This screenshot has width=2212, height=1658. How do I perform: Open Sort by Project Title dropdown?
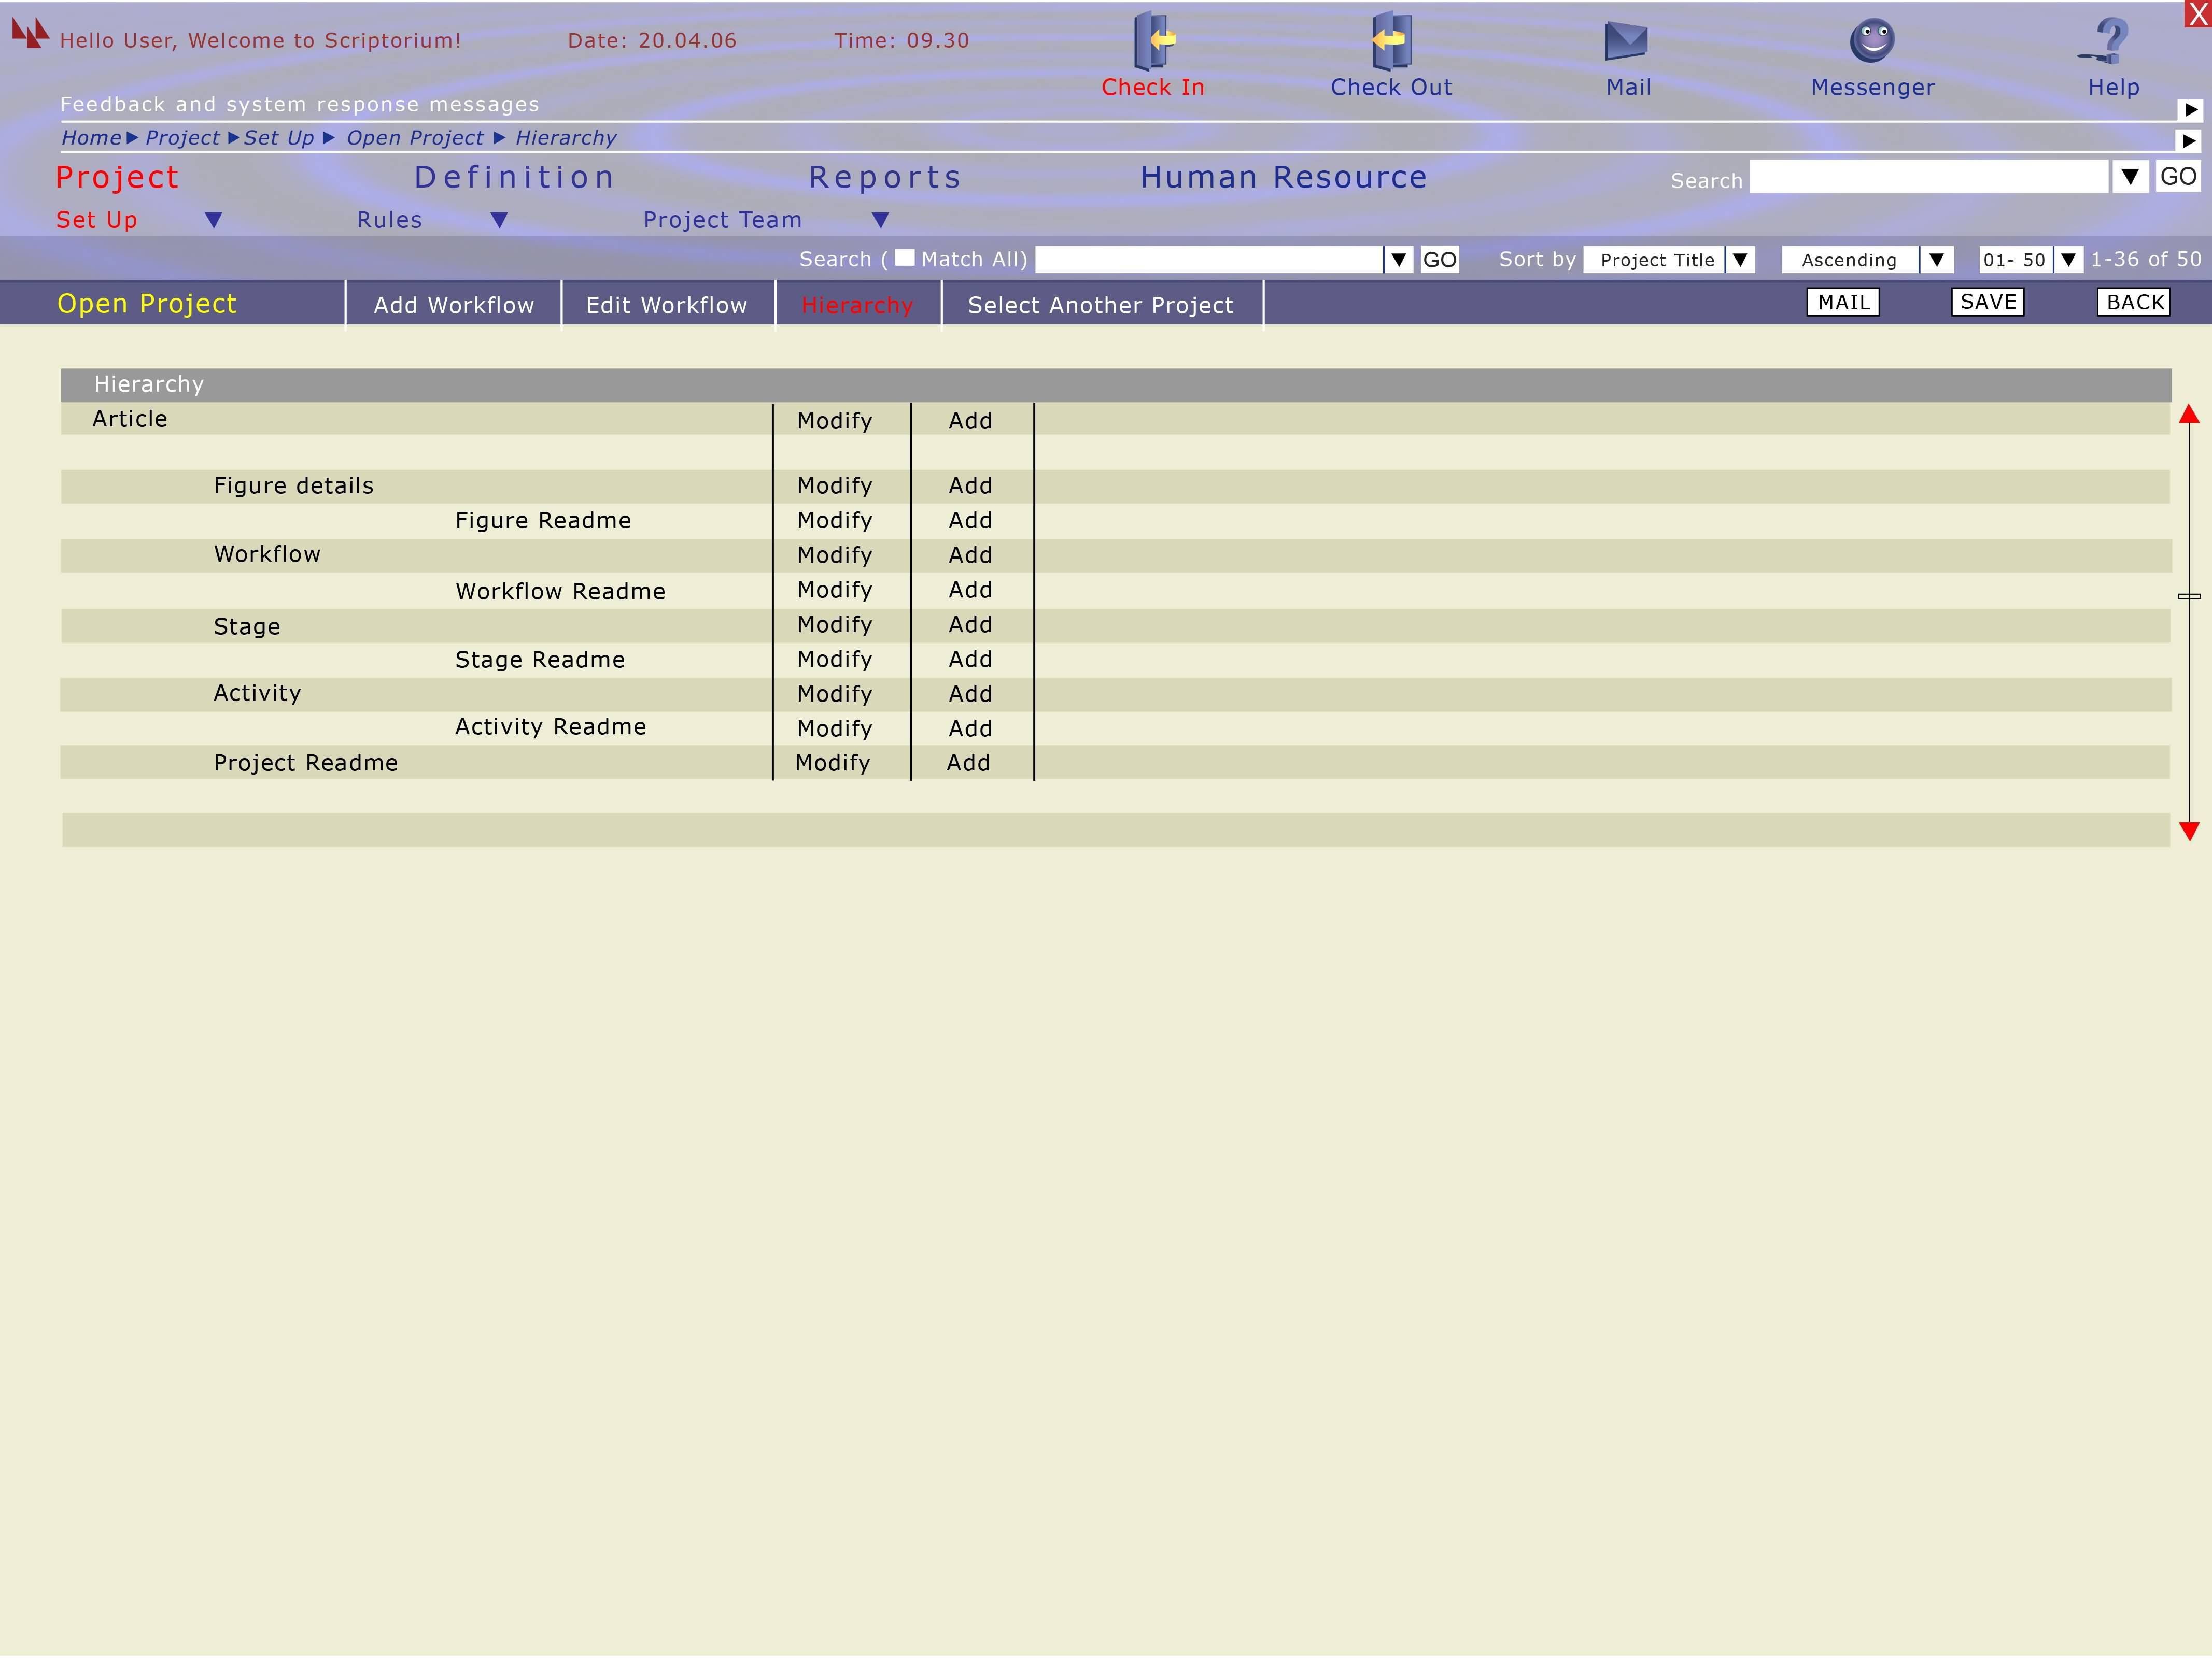pyautogui.click(x=1740, y=260)
